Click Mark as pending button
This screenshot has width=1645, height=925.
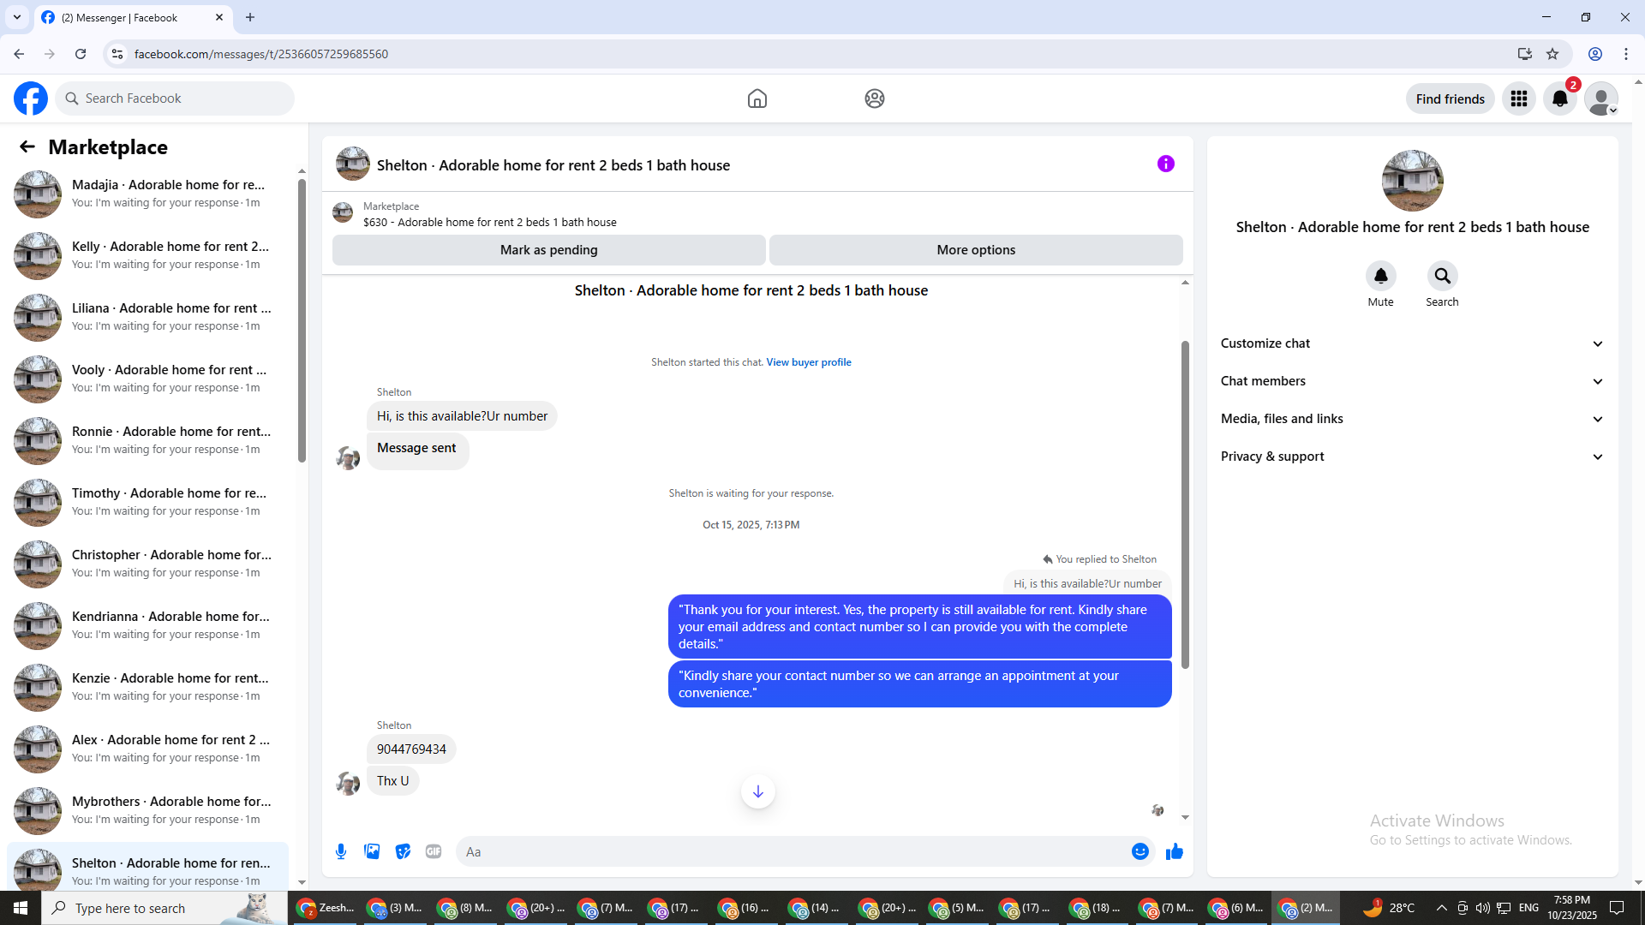(548, 250)
